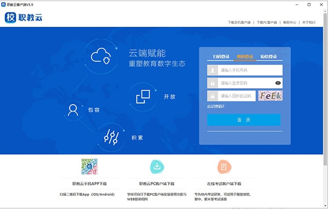Click the 忘记密码 link

[215, 106]
